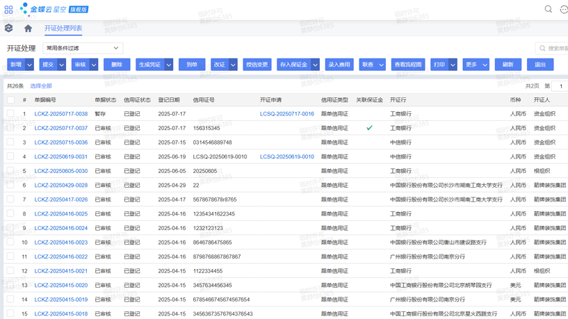Open the dropdown arrow beside 新增
Screen dimensions: 568x319
(x=29, y=65)
